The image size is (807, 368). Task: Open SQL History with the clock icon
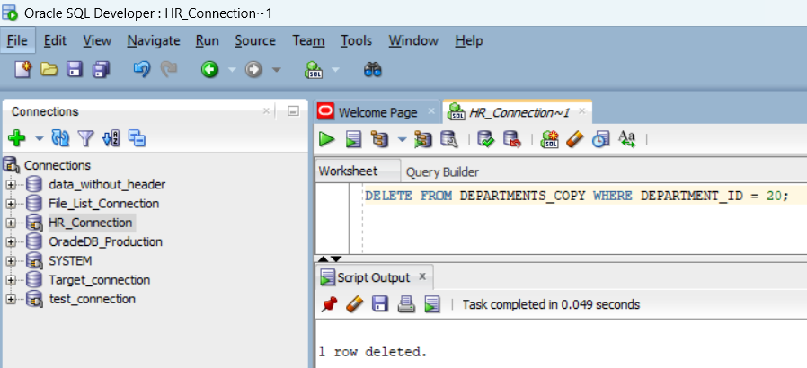pos(600,139)
